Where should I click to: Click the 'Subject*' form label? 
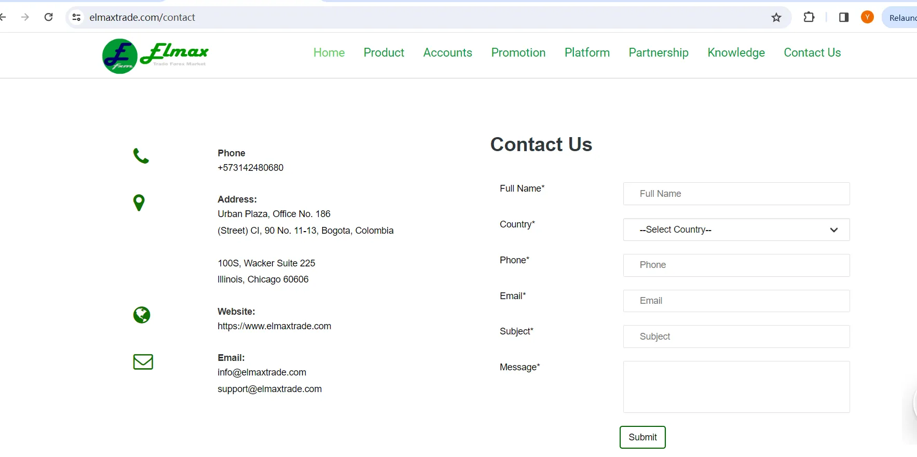516,331
